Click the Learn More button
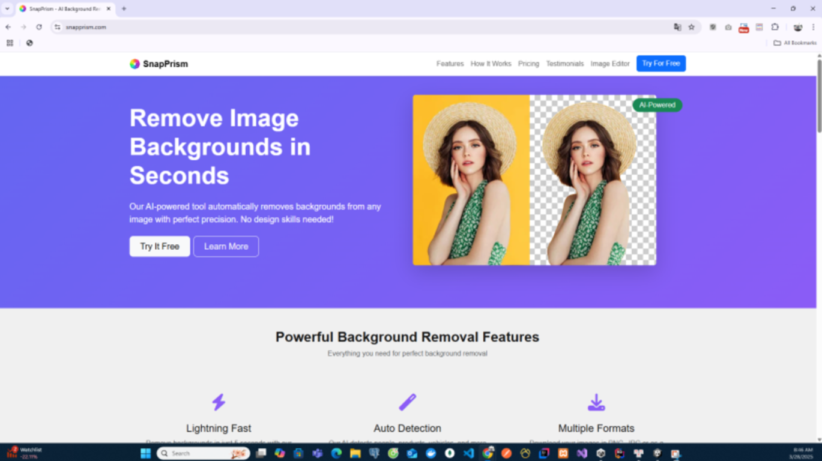This screenshot has height=461, width=822. pyautogui.click(x=226, y=246)
